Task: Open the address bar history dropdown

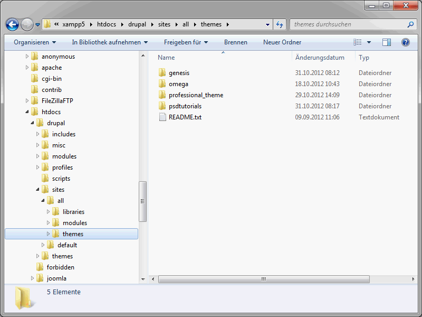Action: click(267, 24)
